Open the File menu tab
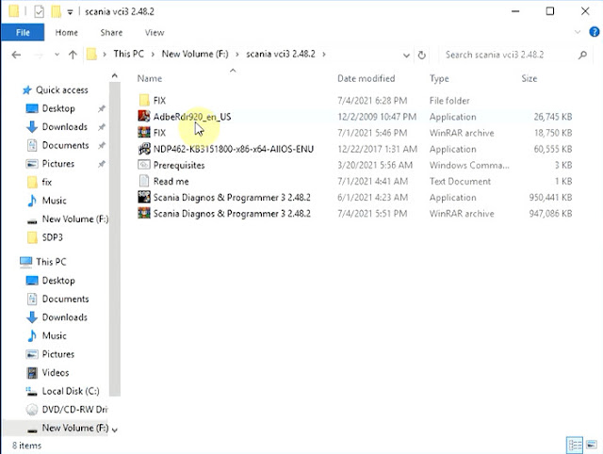Screen dimensions: 603x454 (x=23, y=32)
